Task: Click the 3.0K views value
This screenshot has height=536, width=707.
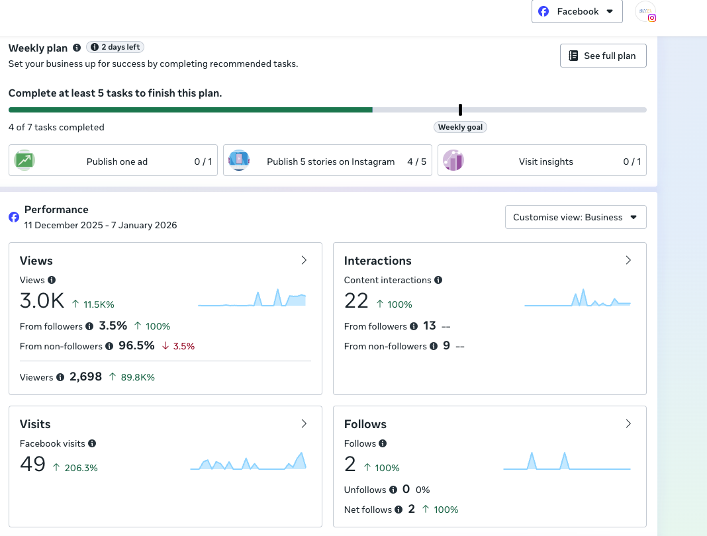Action: coord(42,300)
